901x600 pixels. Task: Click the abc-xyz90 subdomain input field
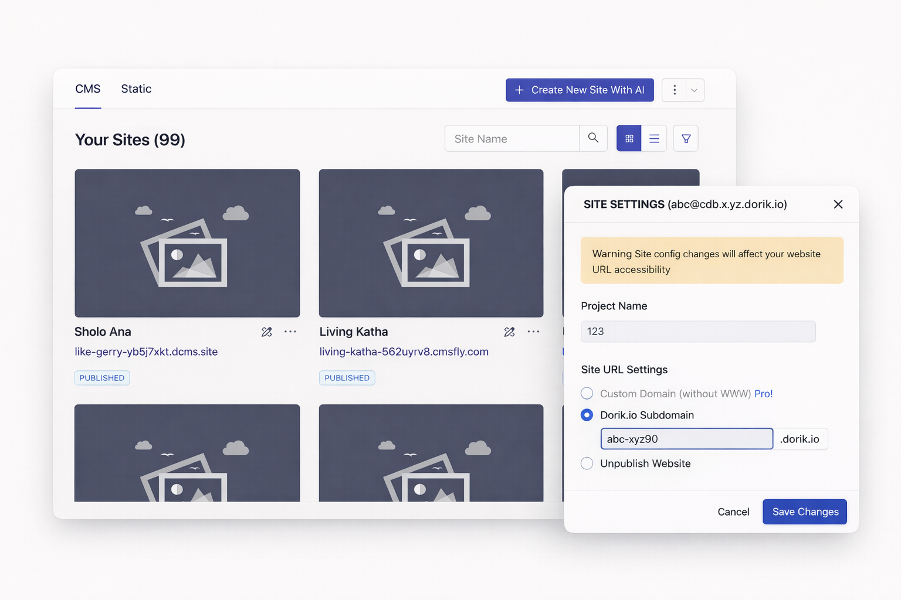[686, 439]
